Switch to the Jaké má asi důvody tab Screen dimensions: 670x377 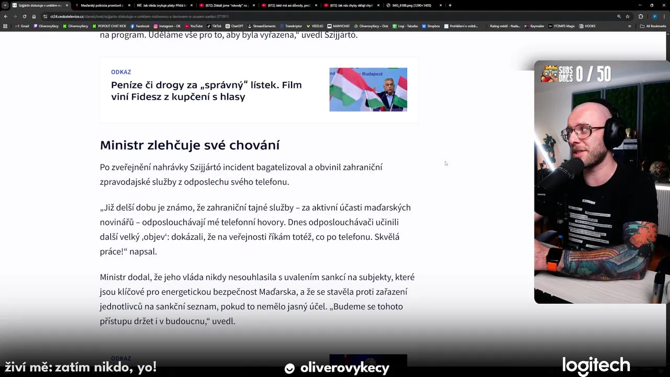point(288,5)
